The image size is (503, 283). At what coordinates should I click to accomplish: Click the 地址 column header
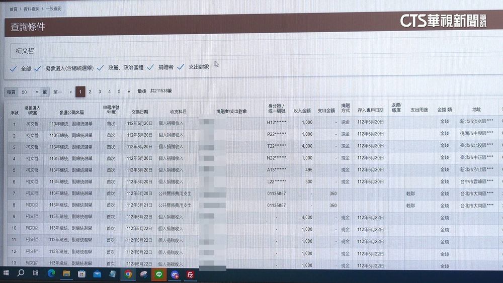pos(476,109)
